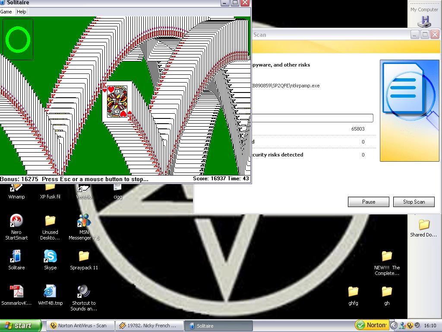This screenshot has width=442, height=332.
Task: Open the My Computer icon
Action: point(424,17)
